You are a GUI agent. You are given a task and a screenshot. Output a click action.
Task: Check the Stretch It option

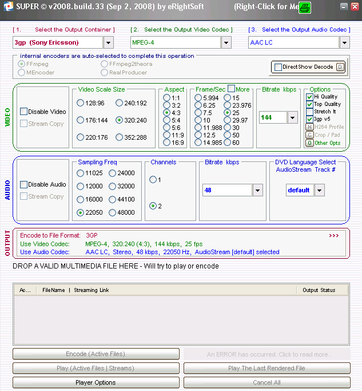pyautogui.click(x=309, y=112)
